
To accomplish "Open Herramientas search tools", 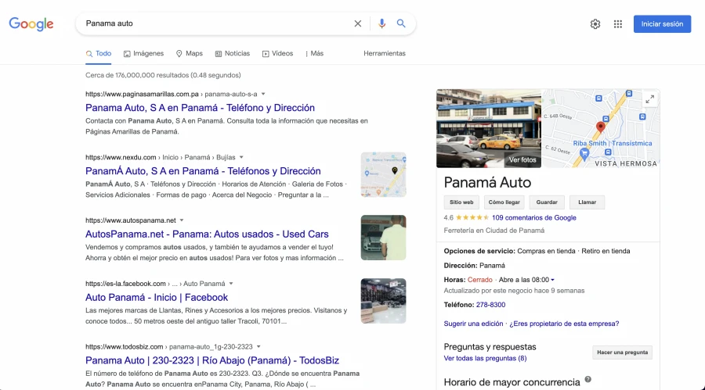I will [385, 53].
